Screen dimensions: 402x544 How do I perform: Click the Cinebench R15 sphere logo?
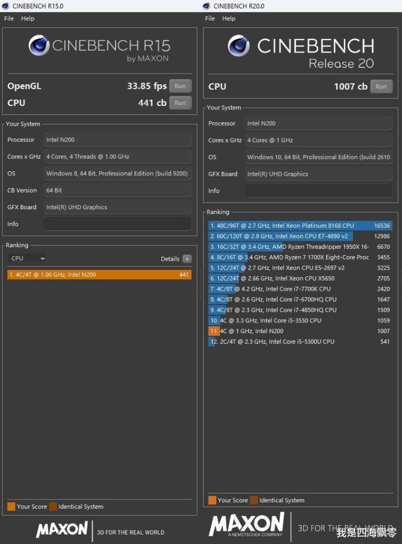tap(39, 45)
